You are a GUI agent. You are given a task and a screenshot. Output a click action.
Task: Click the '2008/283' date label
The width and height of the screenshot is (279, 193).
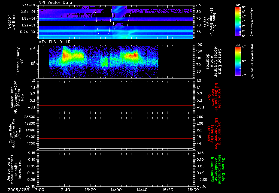coord(18,190)
